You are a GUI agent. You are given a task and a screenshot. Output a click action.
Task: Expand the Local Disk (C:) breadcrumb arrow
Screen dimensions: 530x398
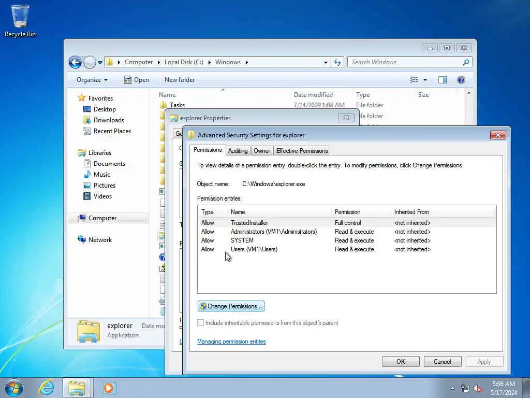(x=209, y=62)
